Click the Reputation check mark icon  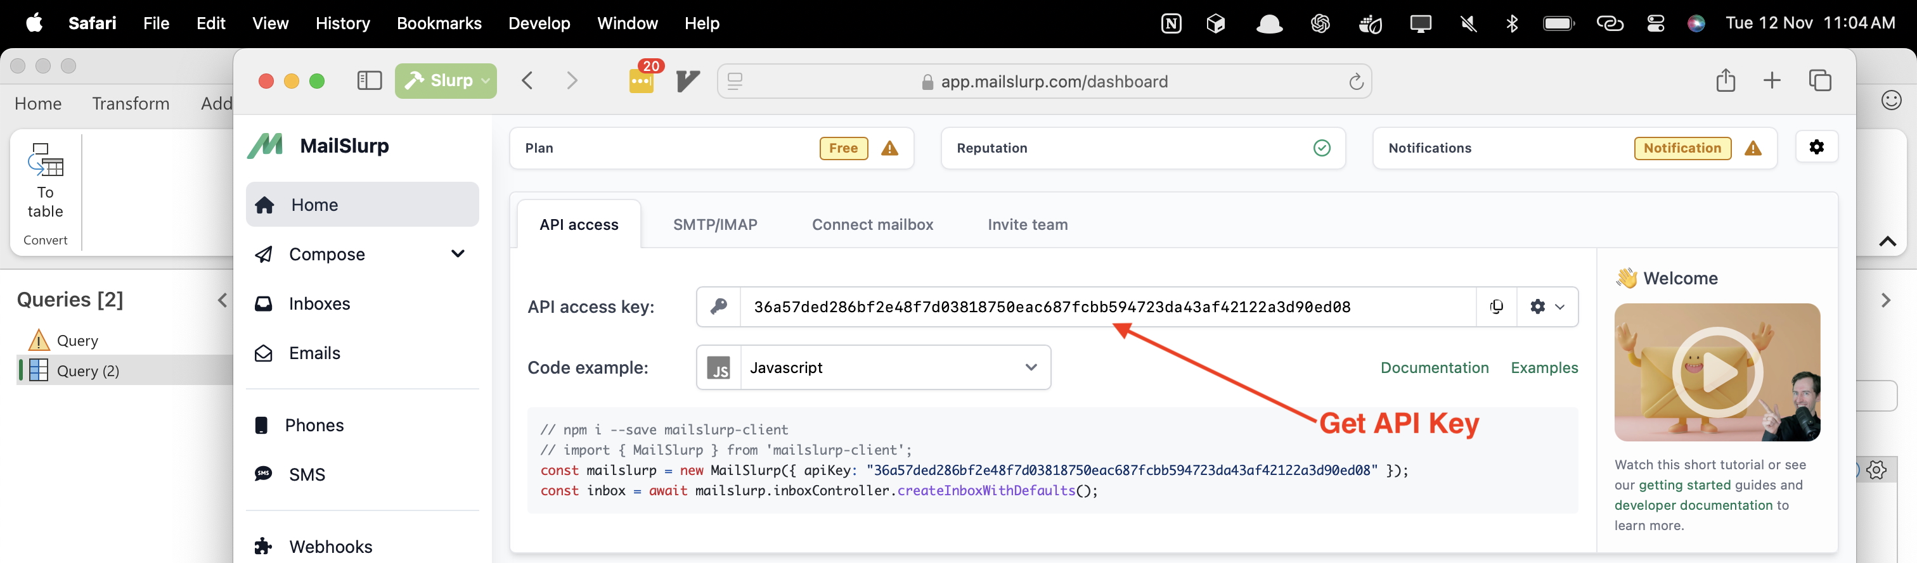1322,148
